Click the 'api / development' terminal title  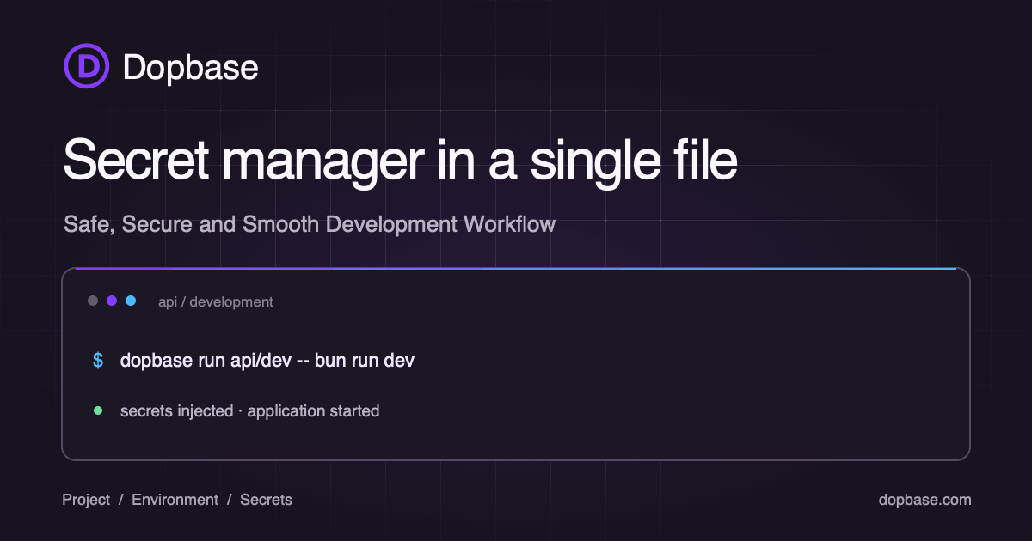pos(216,301)
